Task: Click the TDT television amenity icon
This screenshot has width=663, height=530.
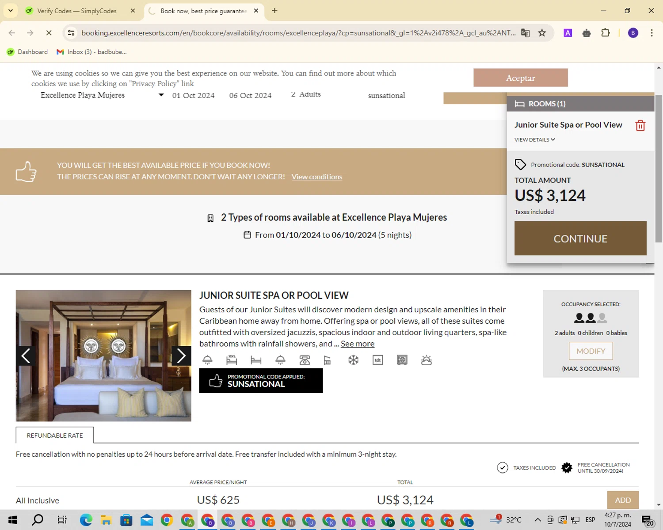Action: coord(377,360)
